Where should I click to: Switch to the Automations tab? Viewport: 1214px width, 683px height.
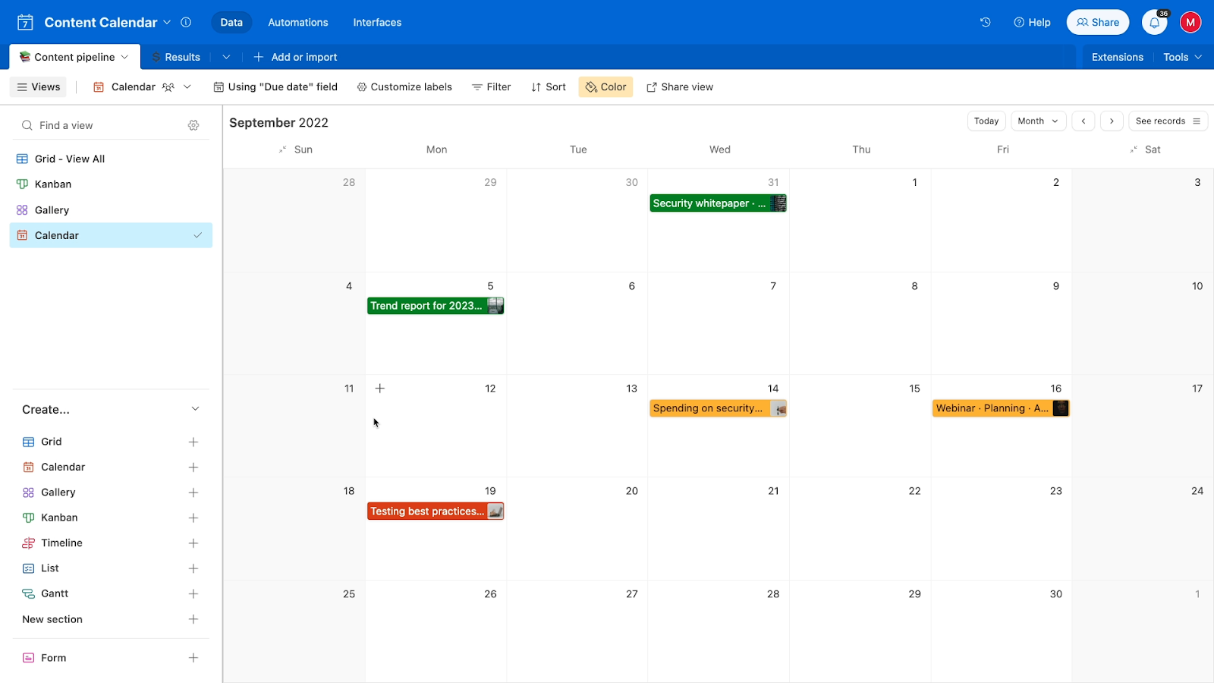click(x=298, y=22)
